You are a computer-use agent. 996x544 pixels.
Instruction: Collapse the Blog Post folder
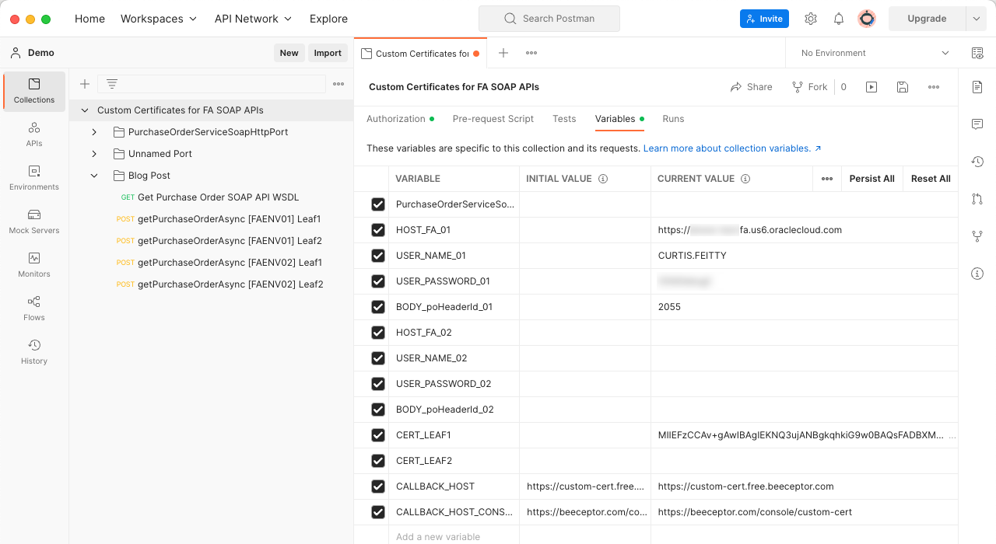(x=94, y=175)
